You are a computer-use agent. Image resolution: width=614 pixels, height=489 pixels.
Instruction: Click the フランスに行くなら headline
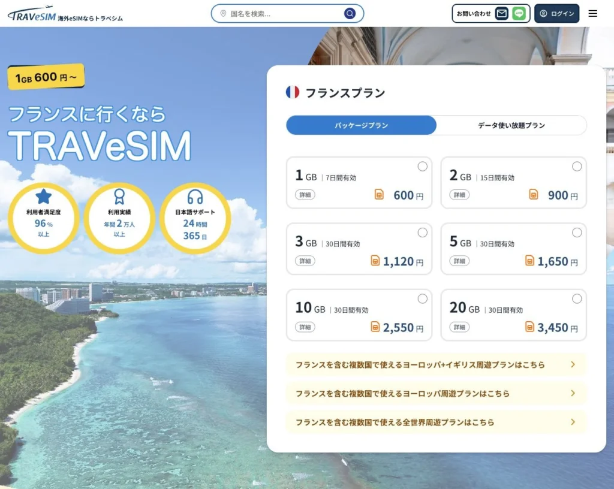(x=87, y=114)
